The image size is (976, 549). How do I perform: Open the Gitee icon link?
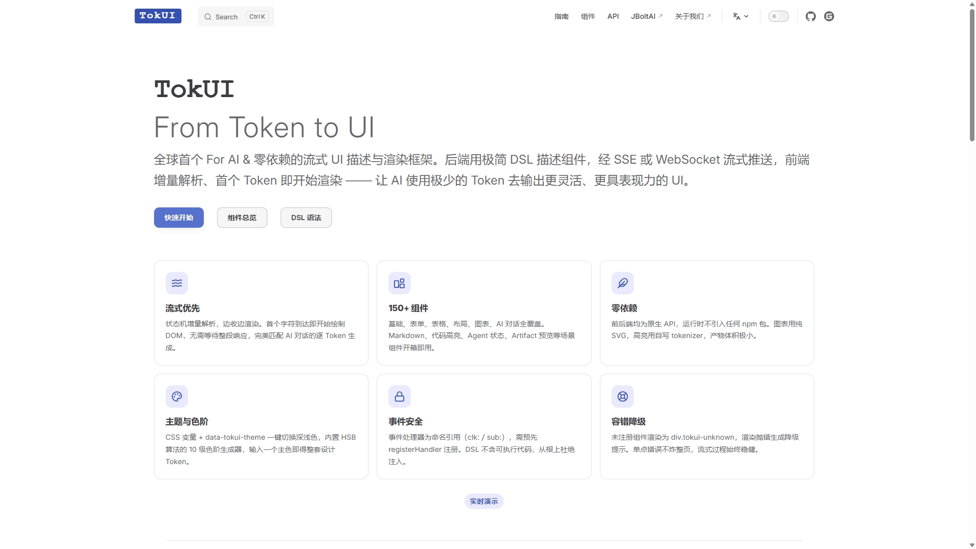click(x=829, y=16)
